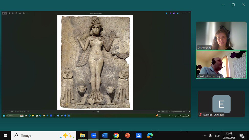Open PowerPoint from the local taskbar
Viewport: 249px width, 140px height.
(127, 136)
